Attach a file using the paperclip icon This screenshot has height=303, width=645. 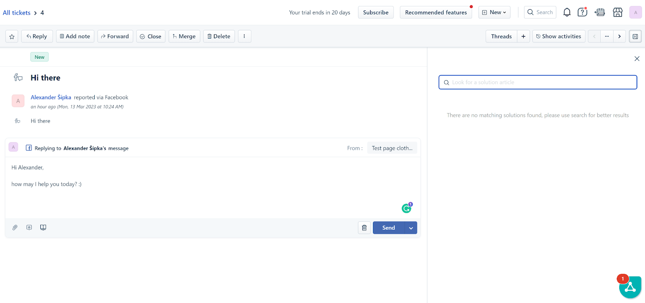(15, 227)
